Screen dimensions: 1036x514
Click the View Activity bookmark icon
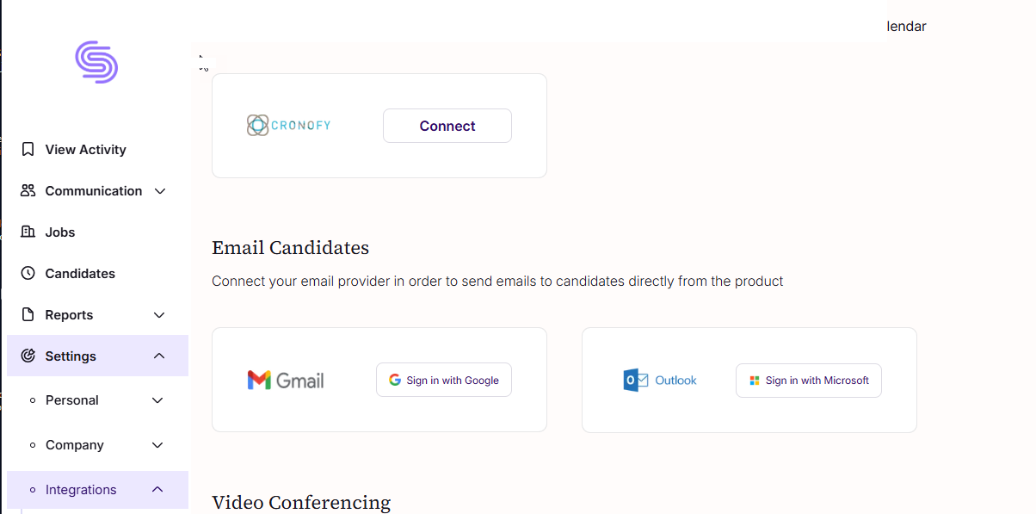(28, 150)
